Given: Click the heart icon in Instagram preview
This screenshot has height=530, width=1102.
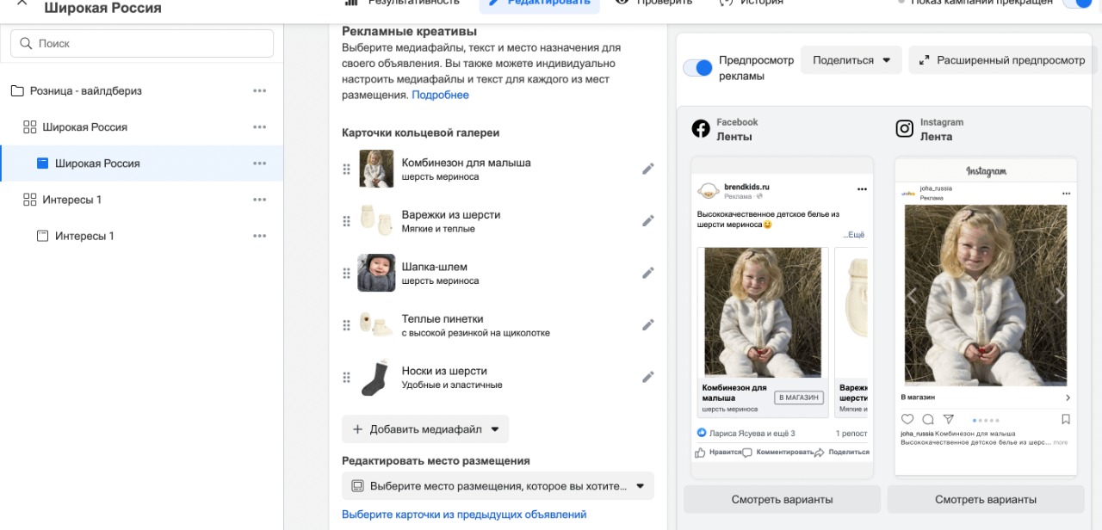Looking at the screenshot, I should 907,420.
